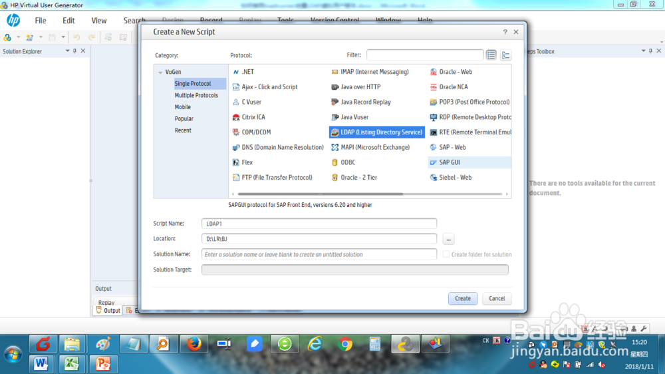This screenshot has width=665, height=374.
Task: Switch protocol list to list view
Action: (x=491, y=55)
